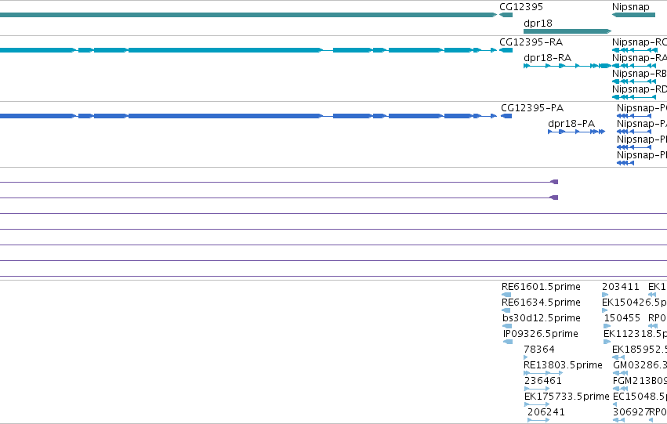Viewport: 667px width, 424px height.
Task: Click the CG12395 gene name label
Action: 521,7
